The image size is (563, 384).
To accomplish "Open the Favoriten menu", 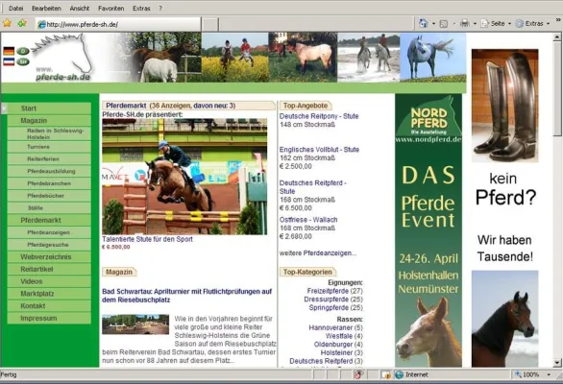I will [110, 9].
